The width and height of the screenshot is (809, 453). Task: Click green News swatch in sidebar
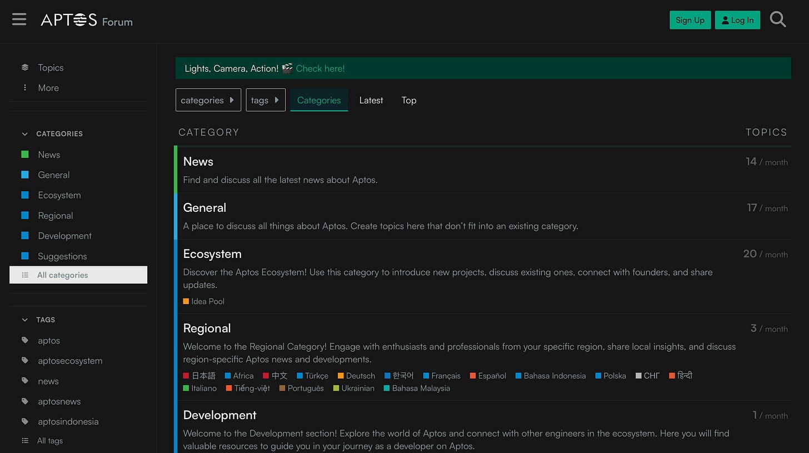(25, 155)
